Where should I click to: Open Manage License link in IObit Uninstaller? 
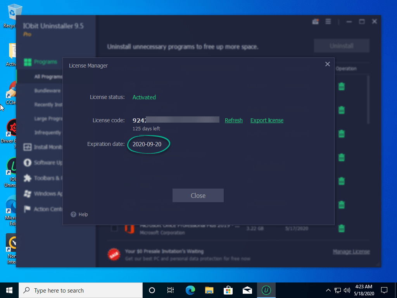[x=351, y=251]
